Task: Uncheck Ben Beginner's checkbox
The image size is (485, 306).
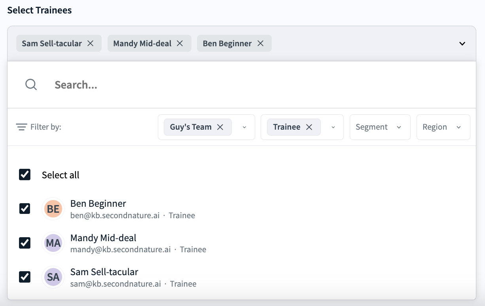Action: click(x=25, y=209)
